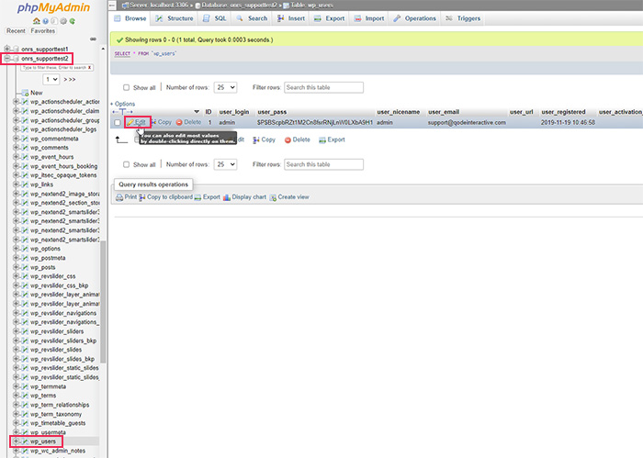Switch to the SQL tab
This screenshot has height=458, width=643.
[215, 18]
